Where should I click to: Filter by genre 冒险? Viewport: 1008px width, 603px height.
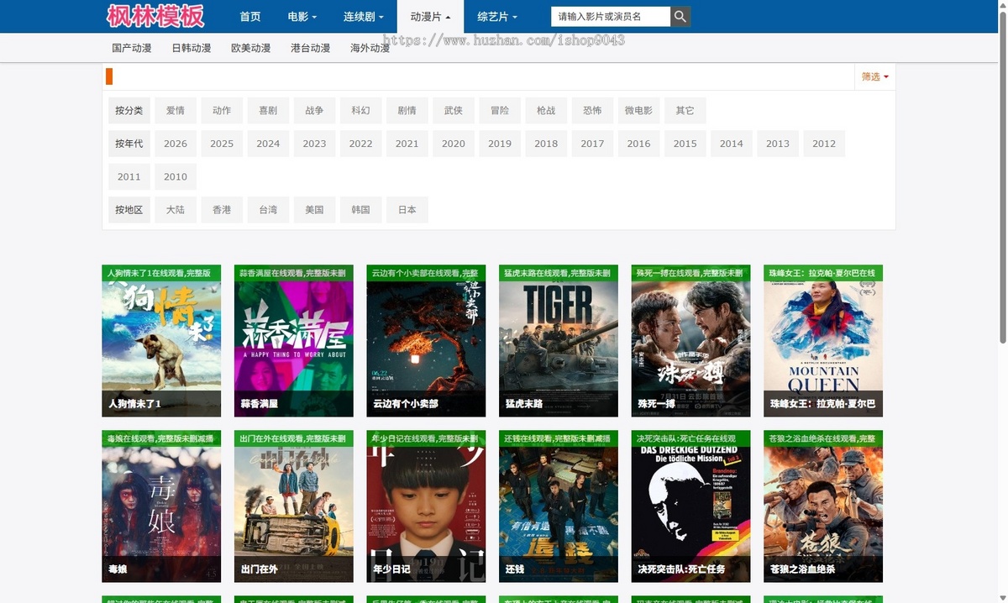(500, 110)
